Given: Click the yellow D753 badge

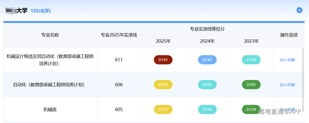Looking at the screenshot, I should click(163, 110).
